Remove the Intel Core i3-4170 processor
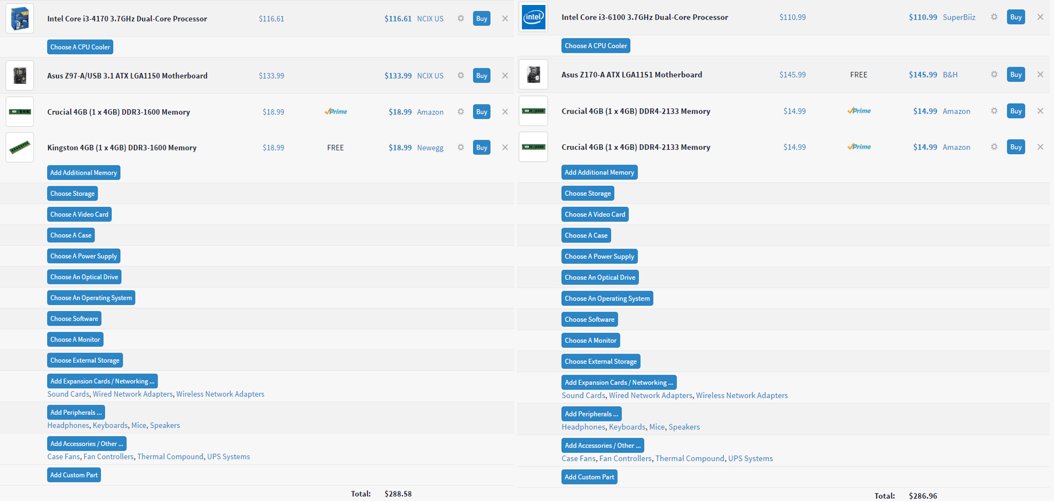This screenshot has height=502, width=1054. tap(505, 19)
